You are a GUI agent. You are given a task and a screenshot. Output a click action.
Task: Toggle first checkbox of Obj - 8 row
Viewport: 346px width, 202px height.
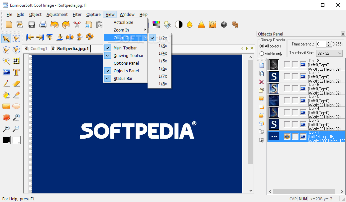[287, 65]
